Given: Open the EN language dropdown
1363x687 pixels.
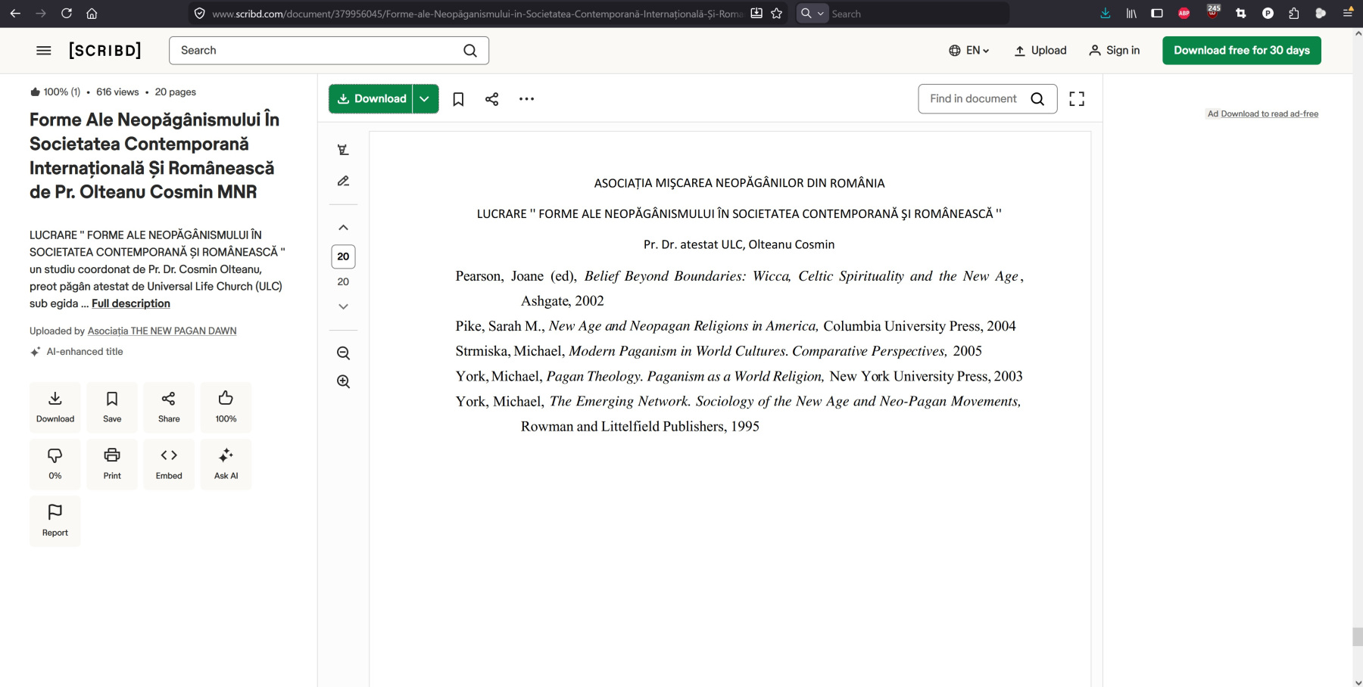Looking at the screenshot, I should (969, 51).
